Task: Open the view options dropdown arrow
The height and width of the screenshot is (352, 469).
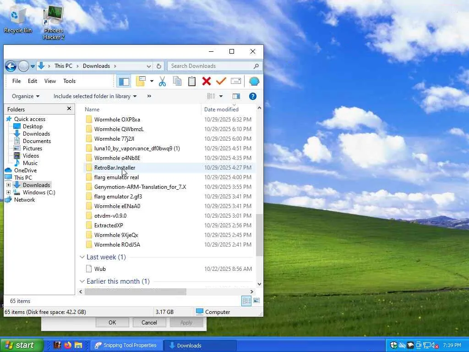Action: coord(221,96)
